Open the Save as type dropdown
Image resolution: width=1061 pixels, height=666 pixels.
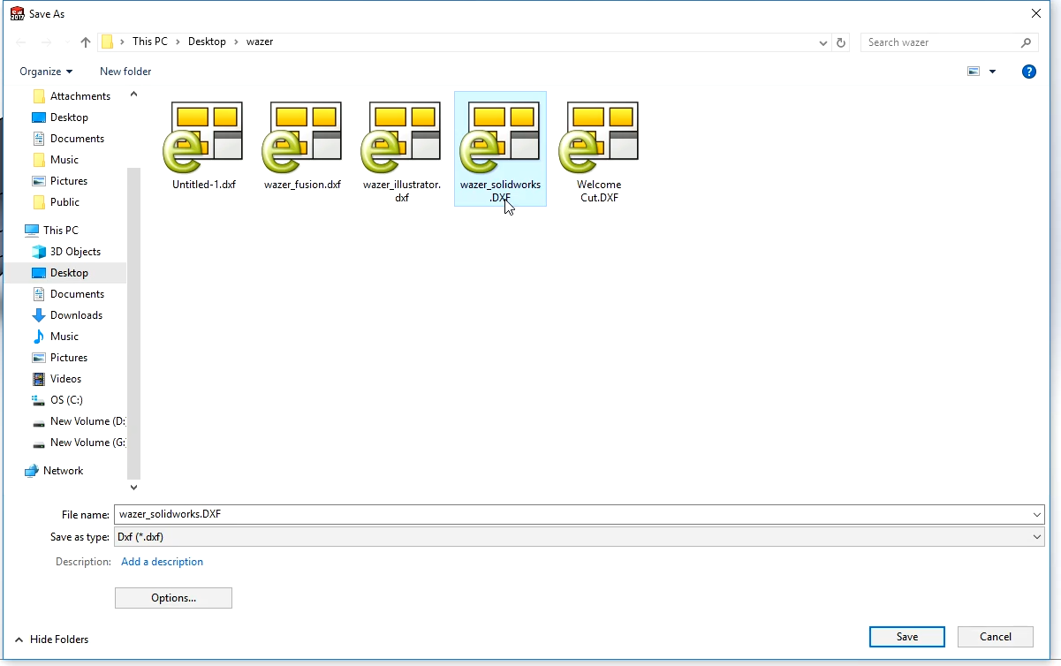[x=1036, y=537]
